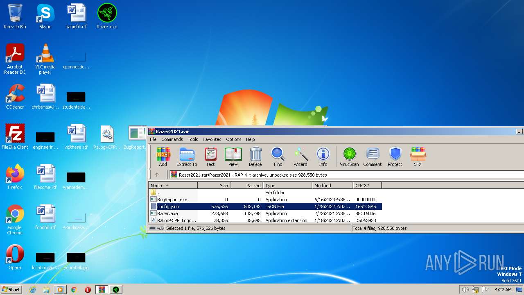This screenshot has height=295, width=524.
Task: Select the Google Chrome desktop shortcut
Action: pos(15,220)
